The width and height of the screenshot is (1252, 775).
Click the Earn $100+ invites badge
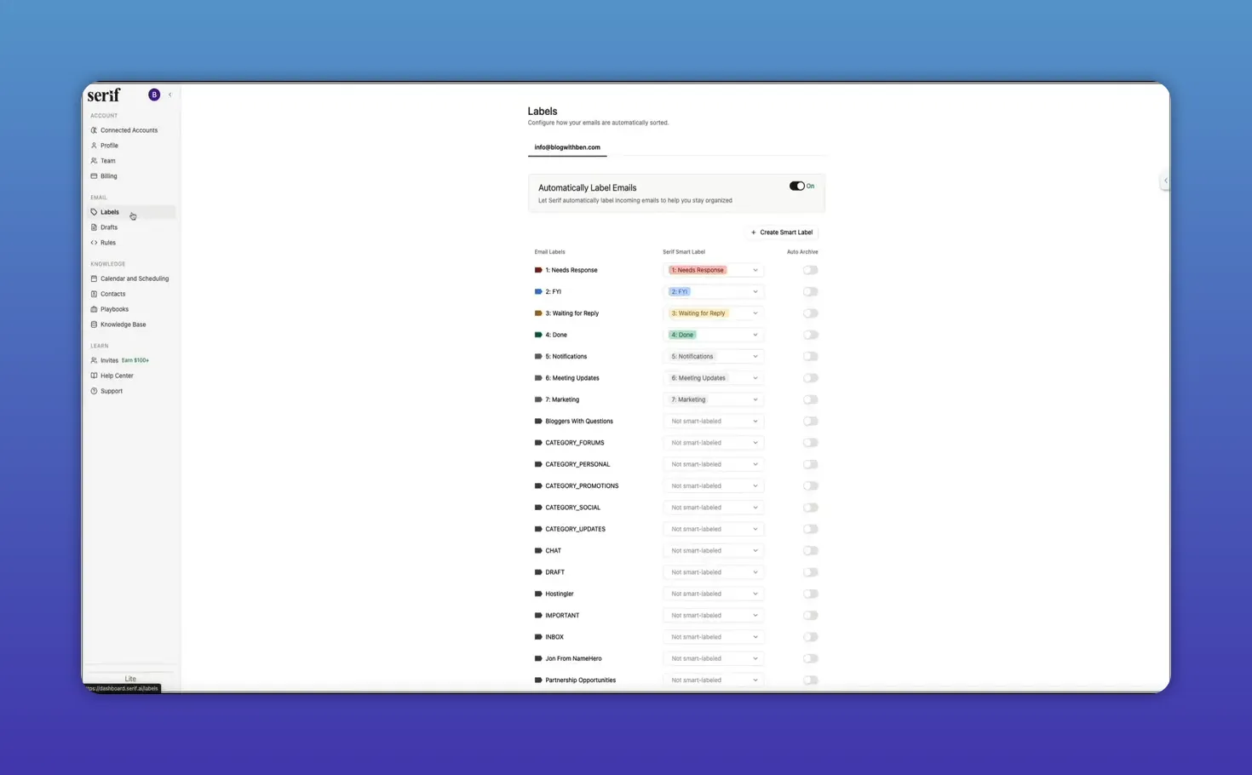point(135,360)
